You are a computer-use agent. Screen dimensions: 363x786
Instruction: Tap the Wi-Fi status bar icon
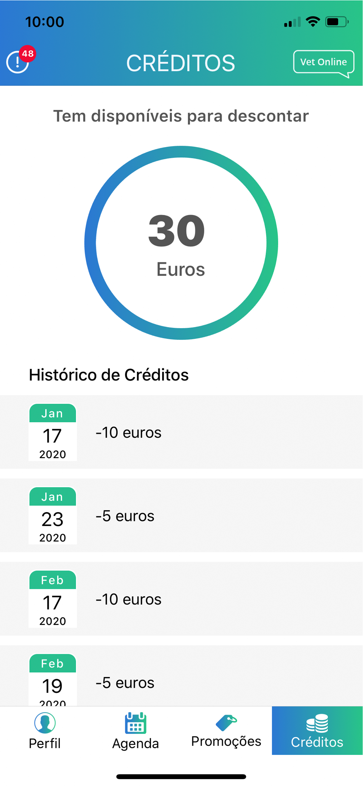coord(313,22)
